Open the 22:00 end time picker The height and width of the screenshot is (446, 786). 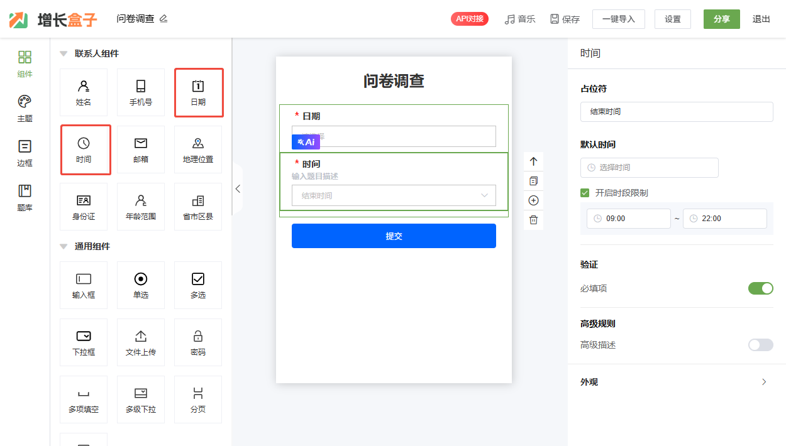pos(725,219)
